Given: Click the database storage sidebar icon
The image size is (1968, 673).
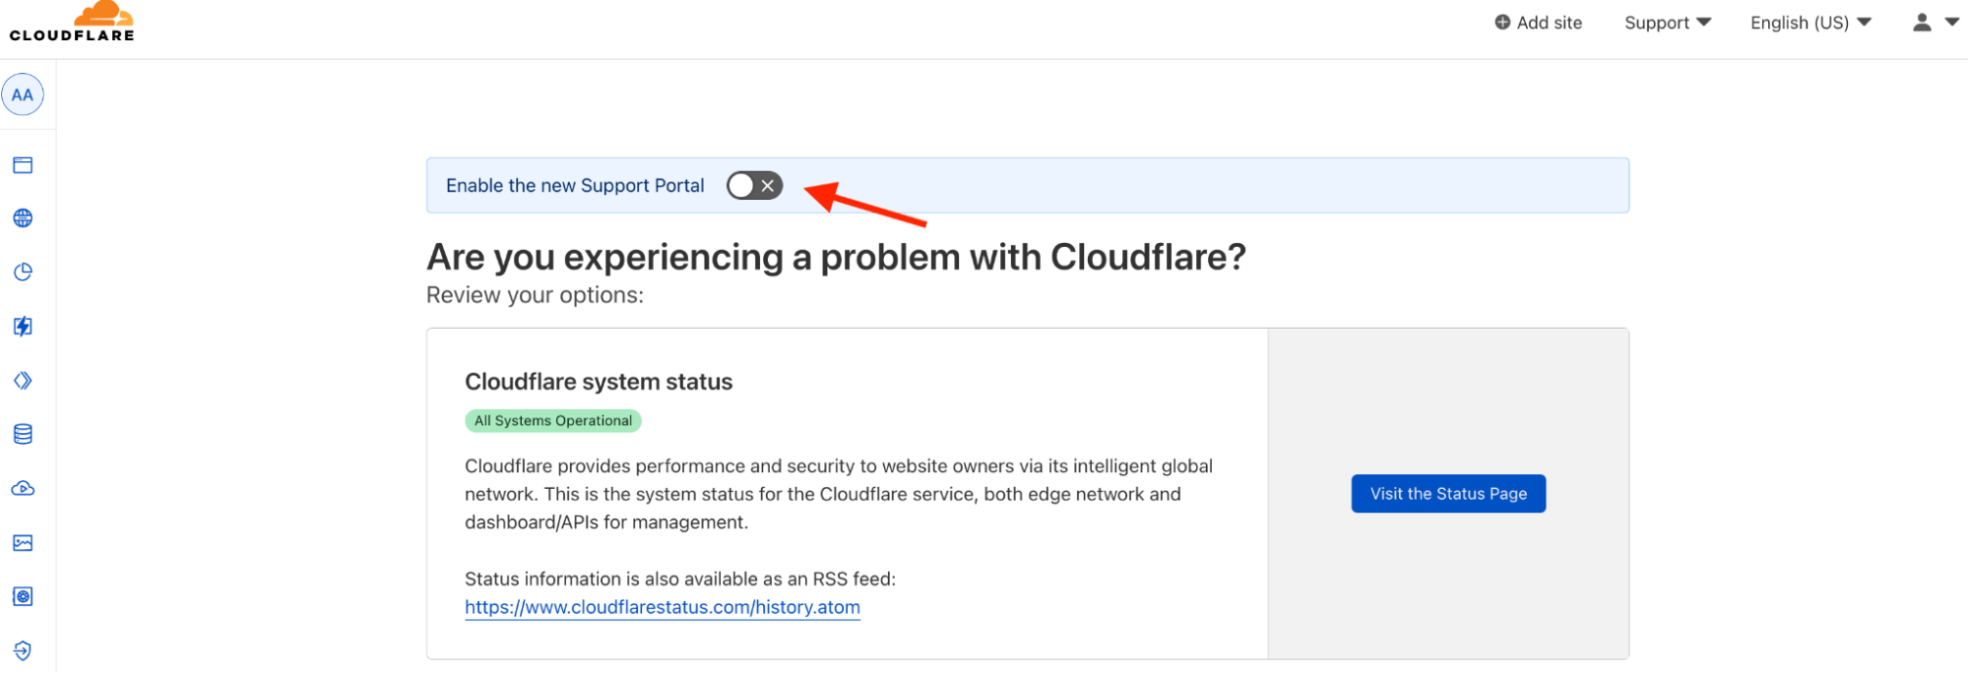Looking at the screenshot, I should point(23,434).
